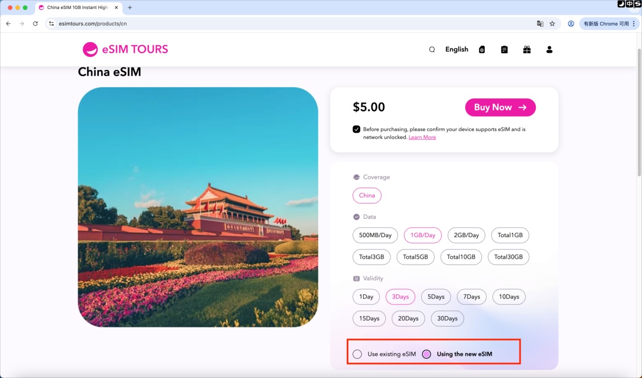This screenshot has width=642, height=378.
Task: Select the Using the new eSIM option
Action: click(426, 354)
